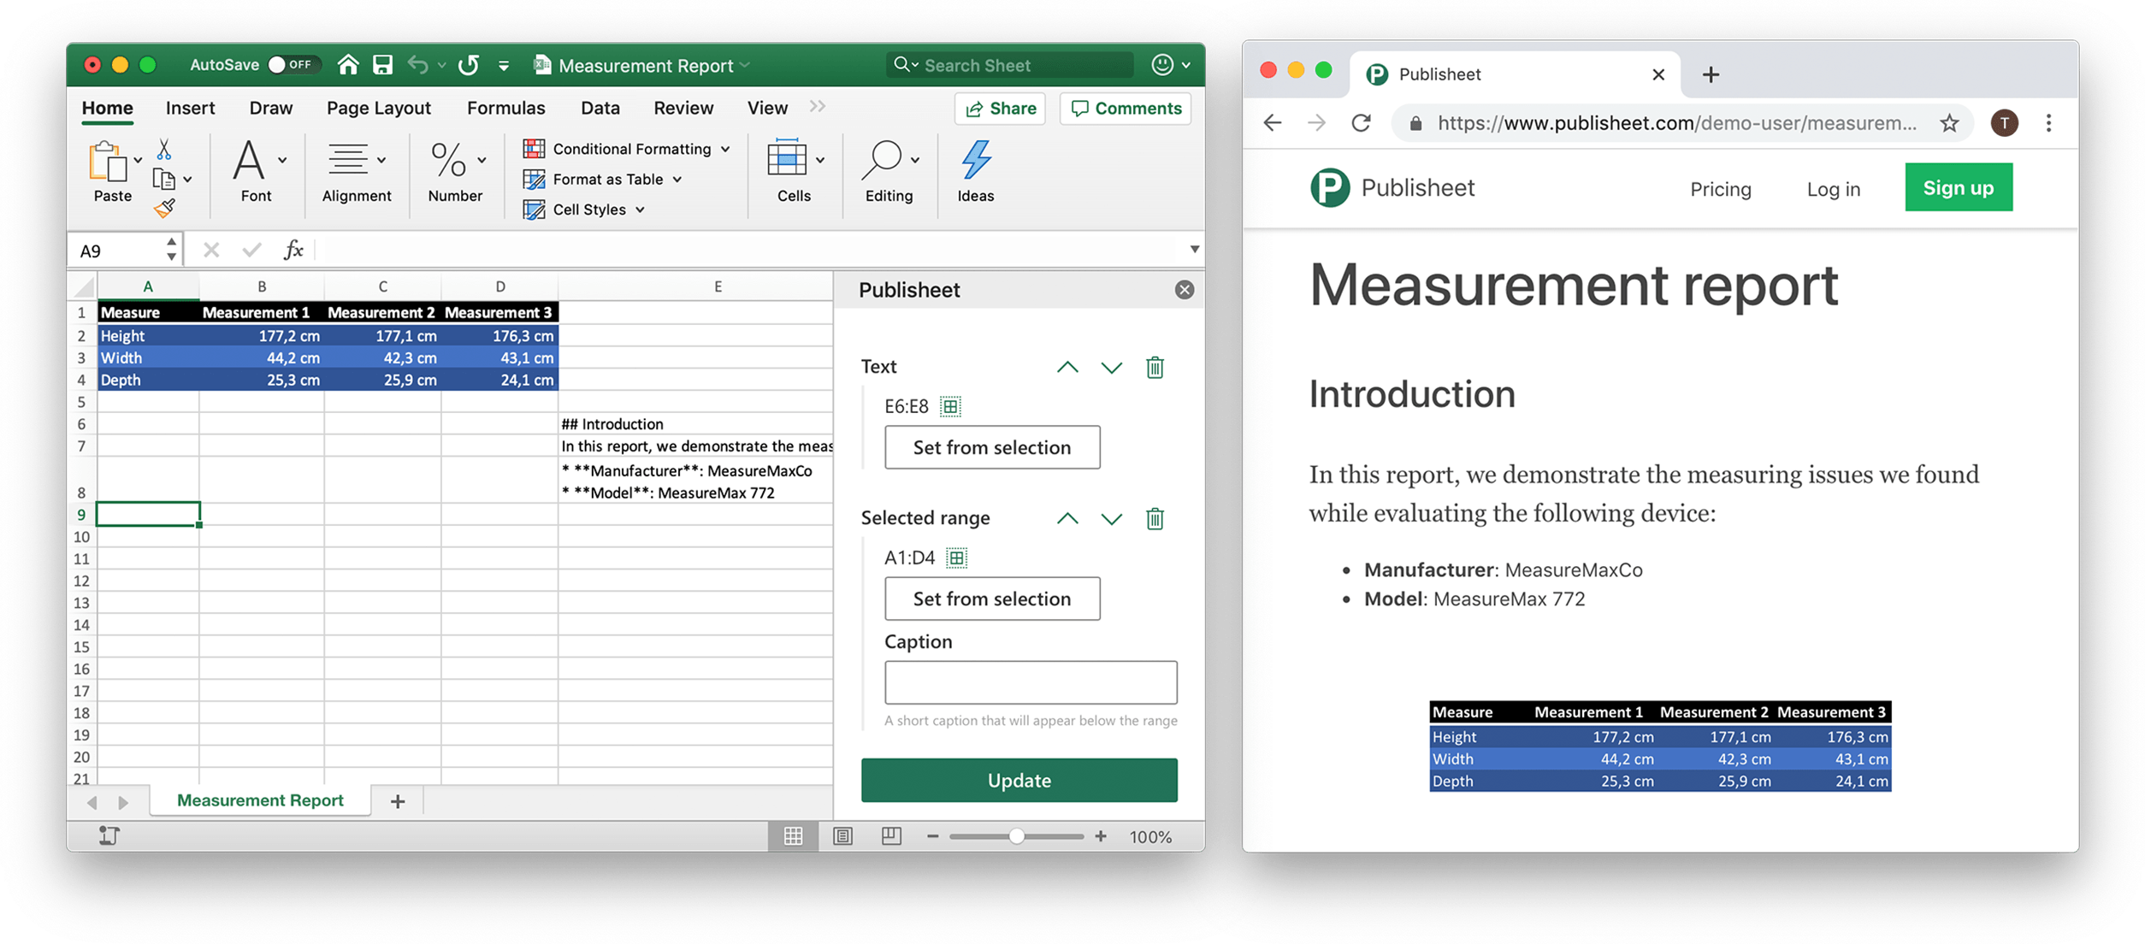Show more ribbon tabs chevron
The width and height of the screenshot is (2145, 944).
click(818, 107)
